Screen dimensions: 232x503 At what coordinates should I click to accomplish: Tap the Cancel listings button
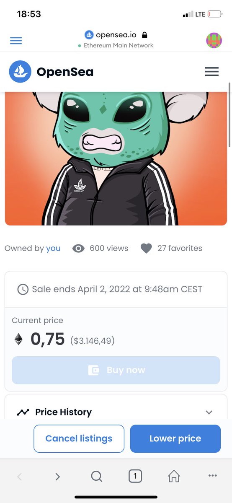pos(79,438)
